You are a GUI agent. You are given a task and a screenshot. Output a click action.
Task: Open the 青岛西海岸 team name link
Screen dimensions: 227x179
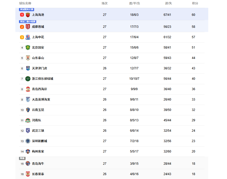point(40,89)
